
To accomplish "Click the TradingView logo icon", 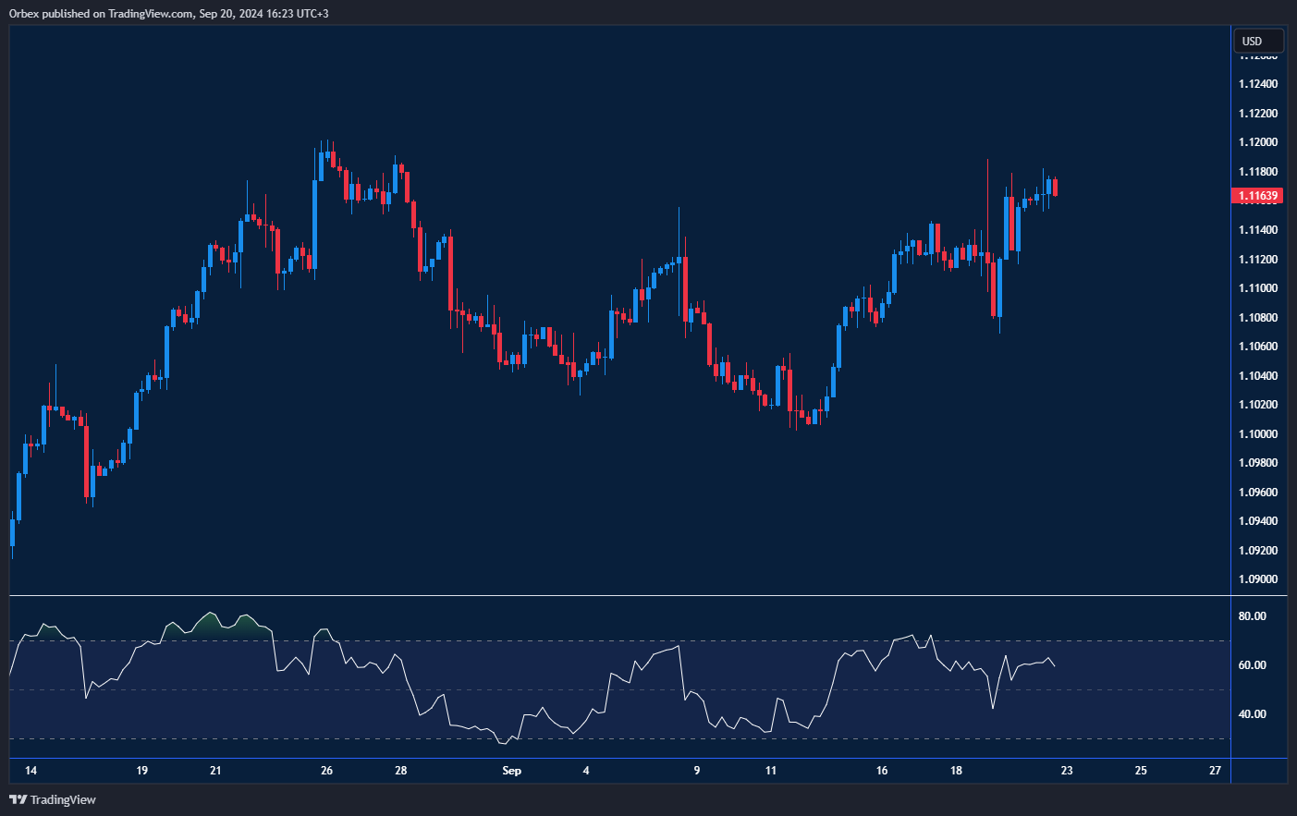I will 18,799.
